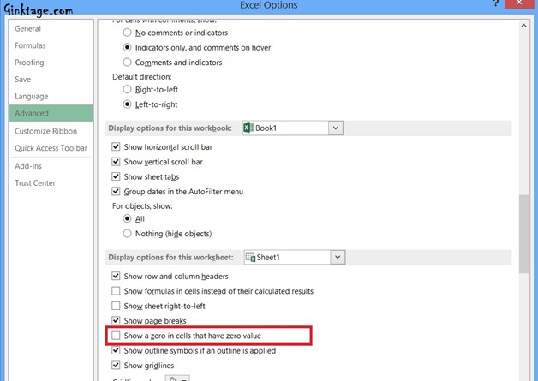Screen dimensions: 538x381
Task: Click the help question mark button
Action: tap(495, 3)
